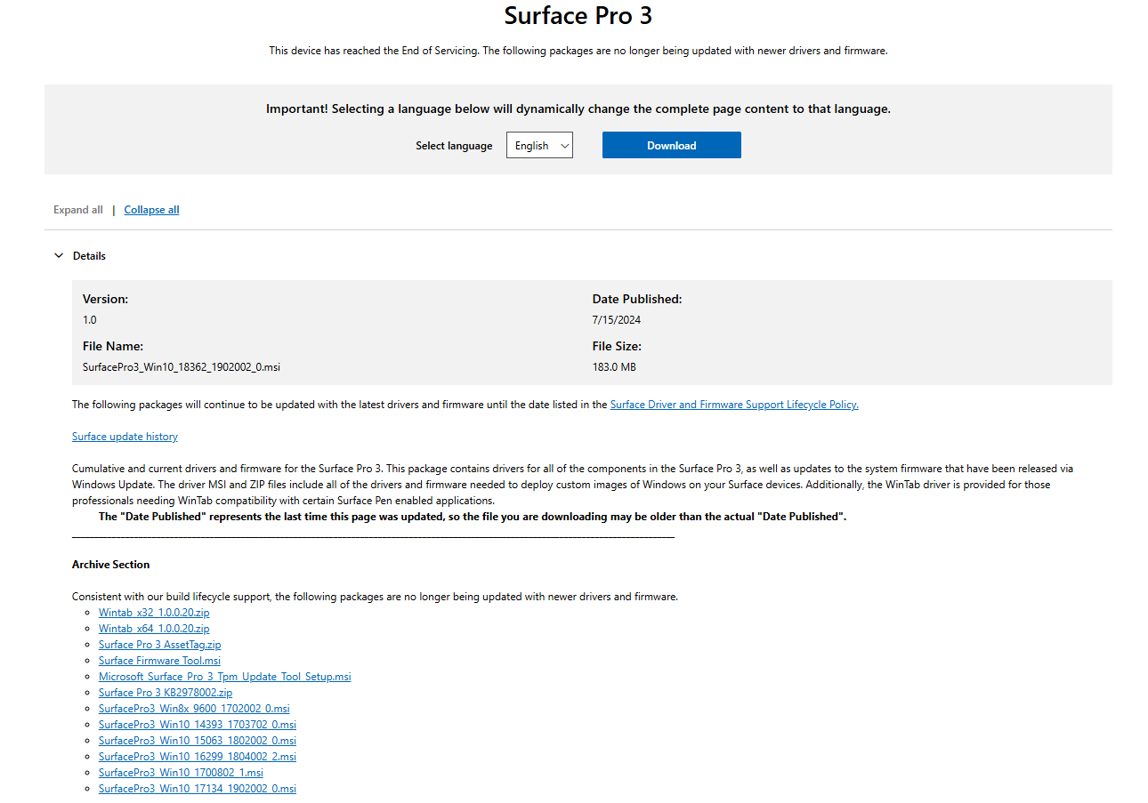Image resolution: width=1148 pixels, height=803 pixels.
Task: Download SurfacePro3_Win10_1700802_1.msi
Action: tap(181, 773)
